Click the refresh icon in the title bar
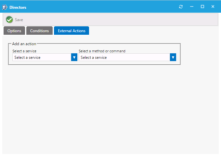221x156 pixels. pyautogui.click(x=181, y=7)
